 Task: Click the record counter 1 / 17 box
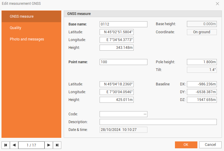31,145
